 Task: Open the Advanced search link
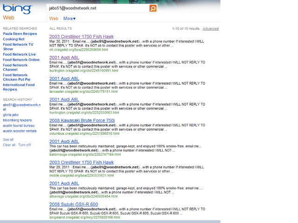pyautogui.click(x=210, y=29)
